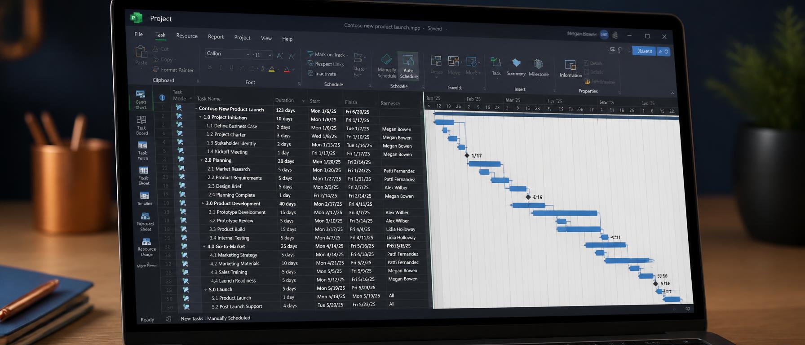The height and width of the screenshot is (345, 805).
Task: Click the Copy icon in Clipboard group
Action: click(x=156, y=59)
